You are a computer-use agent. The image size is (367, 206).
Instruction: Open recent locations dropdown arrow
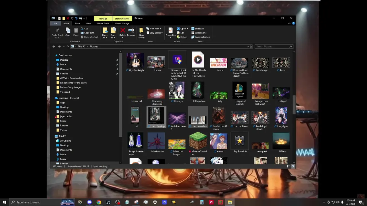coord(63,46)
